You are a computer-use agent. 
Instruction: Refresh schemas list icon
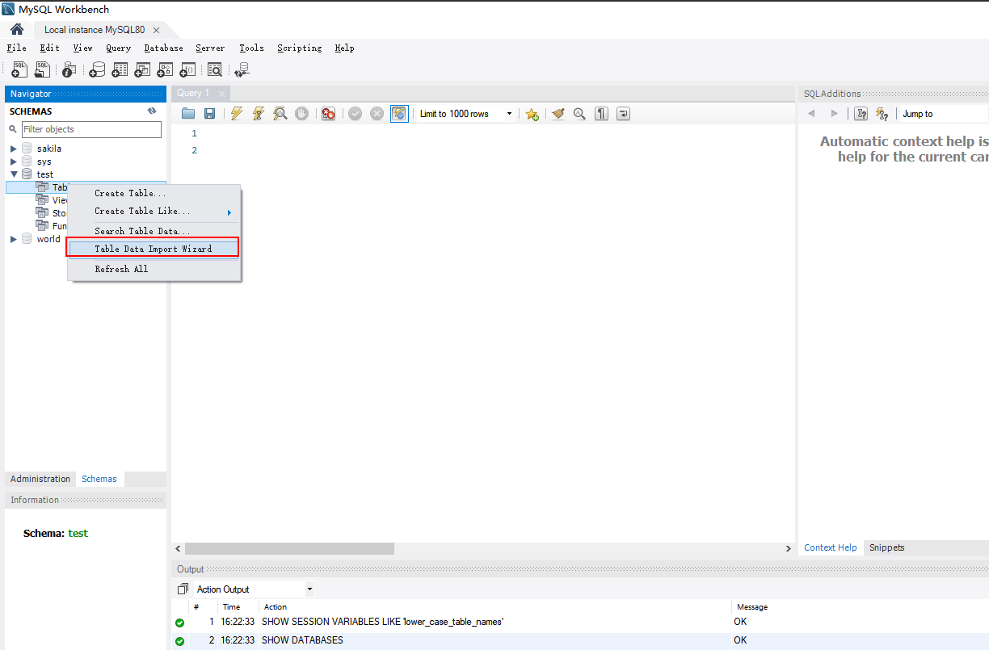(x=152, y=111)
